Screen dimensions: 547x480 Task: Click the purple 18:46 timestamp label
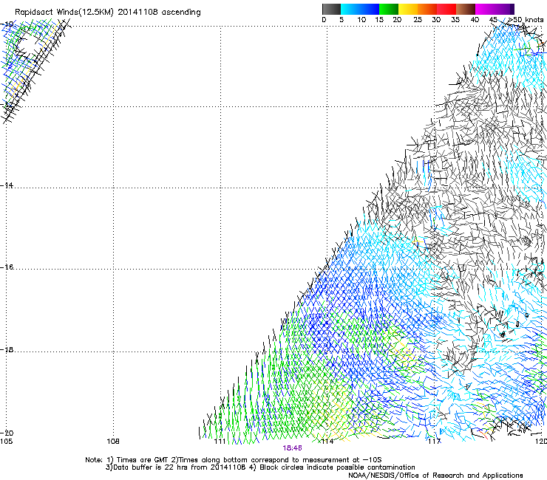pos(292,448)
